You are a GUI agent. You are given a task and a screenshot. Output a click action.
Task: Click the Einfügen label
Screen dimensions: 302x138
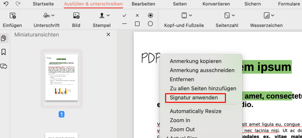pyautogui.click(x=12, y=25)
